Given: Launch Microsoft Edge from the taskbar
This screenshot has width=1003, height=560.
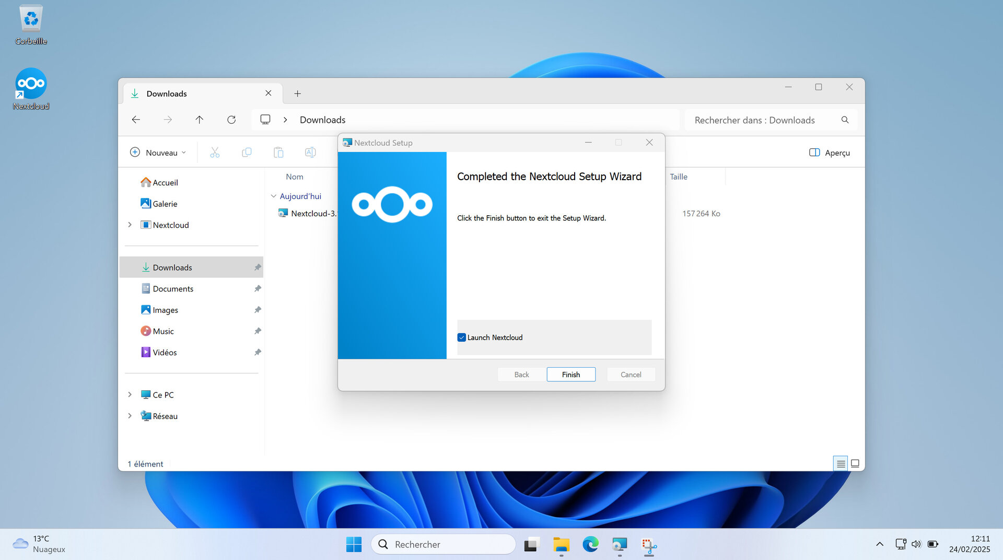Looking at the screenshot, I should click(590, 544).
